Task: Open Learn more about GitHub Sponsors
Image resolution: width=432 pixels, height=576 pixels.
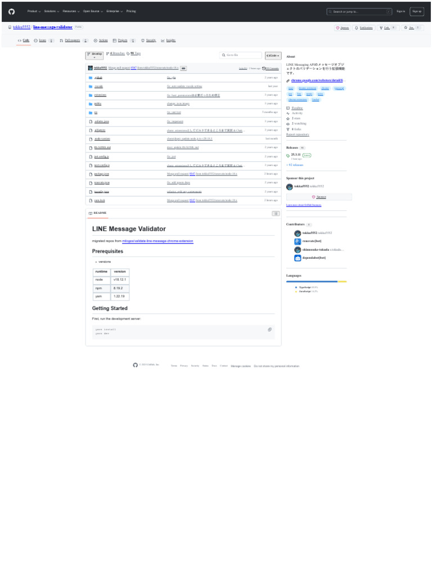Action: [303, 205]
